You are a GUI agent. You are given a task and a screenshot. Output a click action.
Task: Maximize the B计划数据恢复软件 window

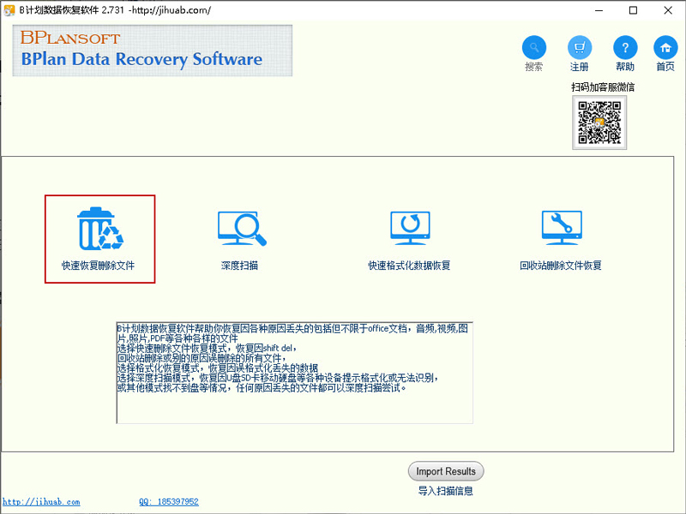tap(633, 10)
